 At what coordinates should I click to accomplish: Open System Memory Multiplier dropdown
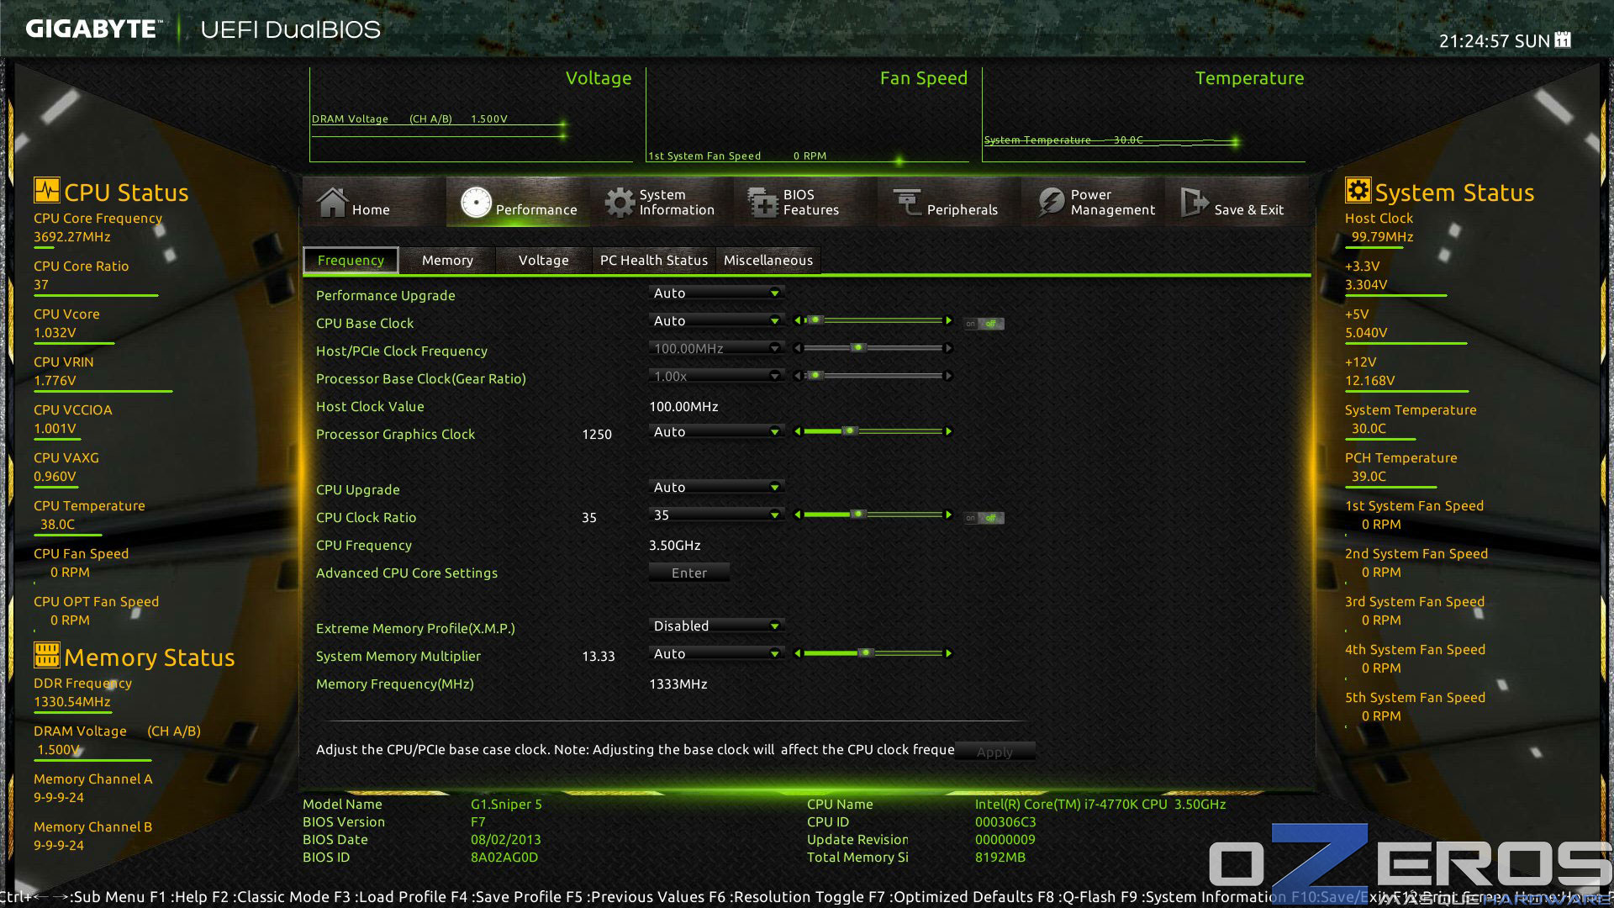[x=716, y=653]
